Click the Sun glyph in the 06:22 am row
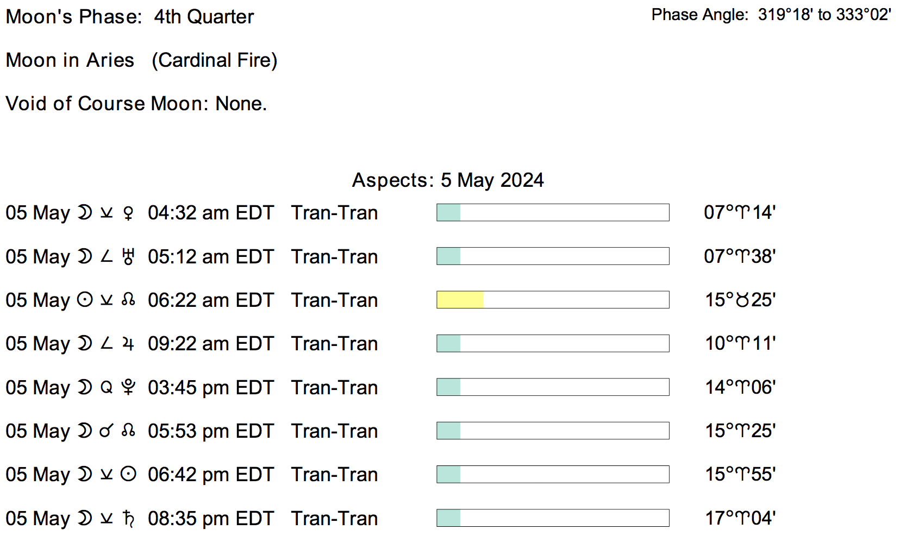 [x=85, y=300]
